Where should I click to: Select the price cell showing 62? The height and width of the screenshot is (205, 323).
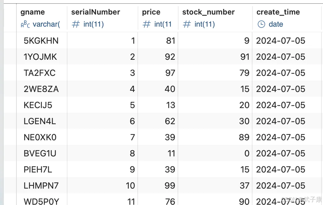pyautogui.click(x=158, y=121)
